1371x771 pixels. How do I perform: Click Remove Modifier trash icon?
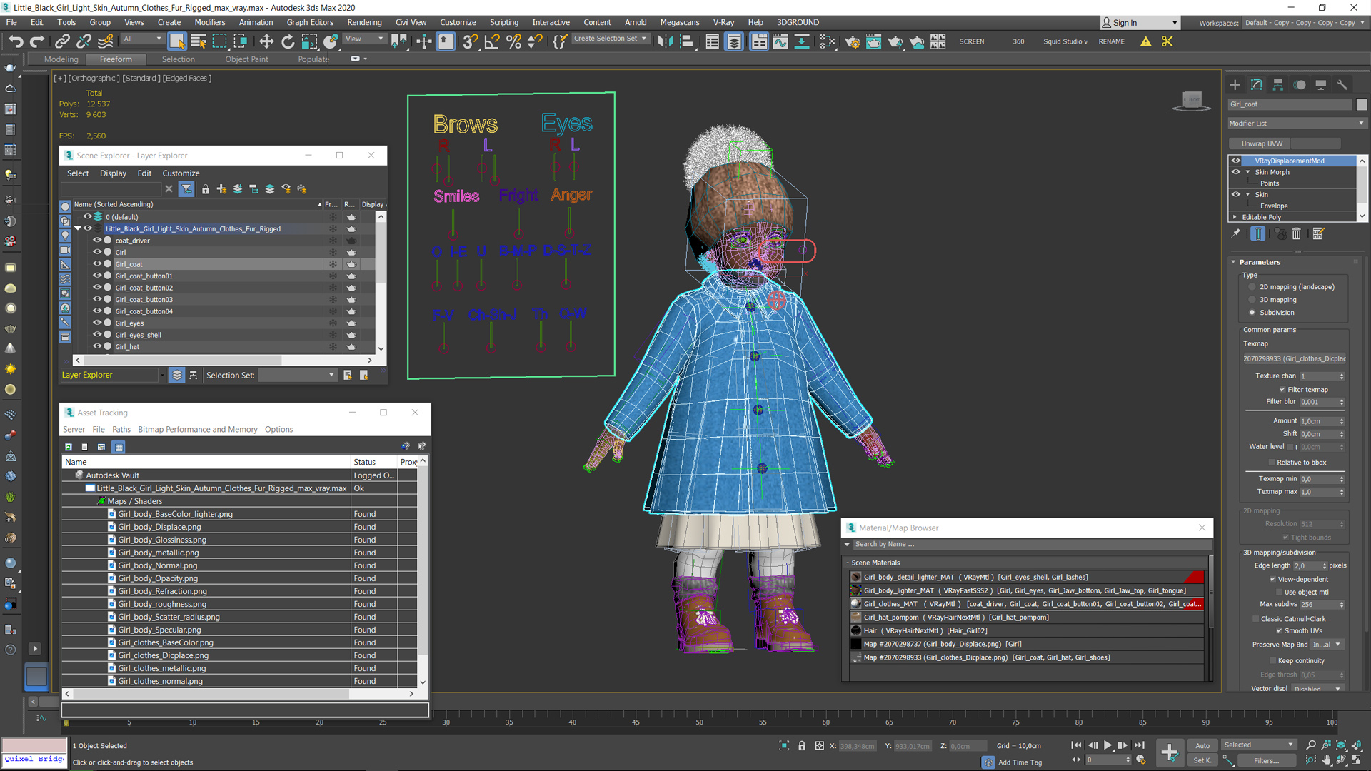[1297, 233]
